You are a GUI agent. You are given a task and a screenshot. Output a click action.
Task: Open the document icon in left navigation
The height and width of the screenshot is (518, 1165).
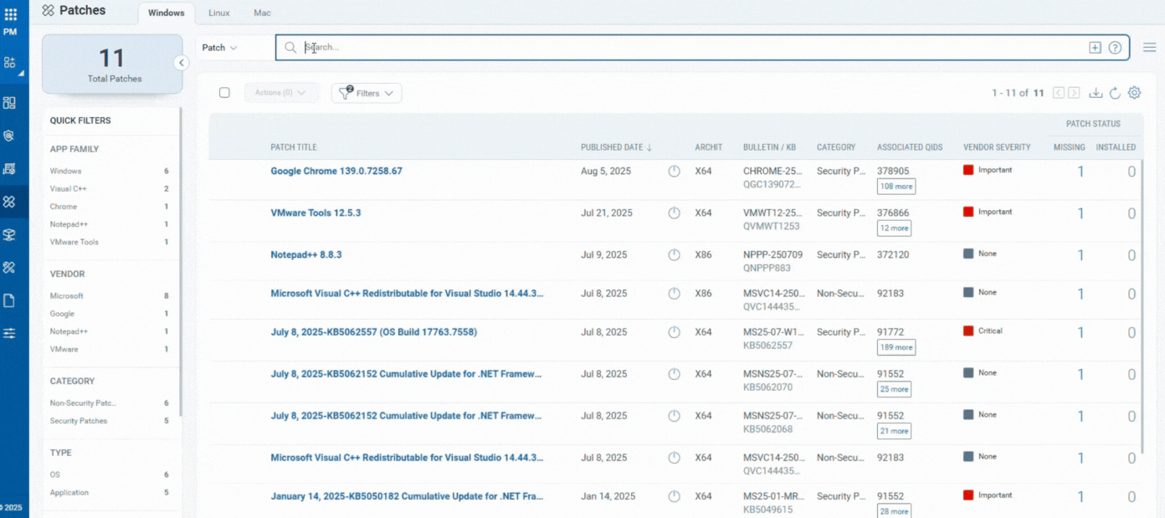[x=10, y=300]
